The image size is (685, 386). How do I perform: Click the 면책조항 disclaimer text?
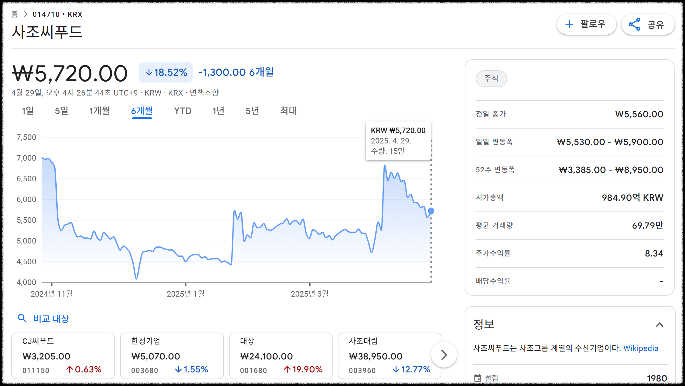(204, 93)
